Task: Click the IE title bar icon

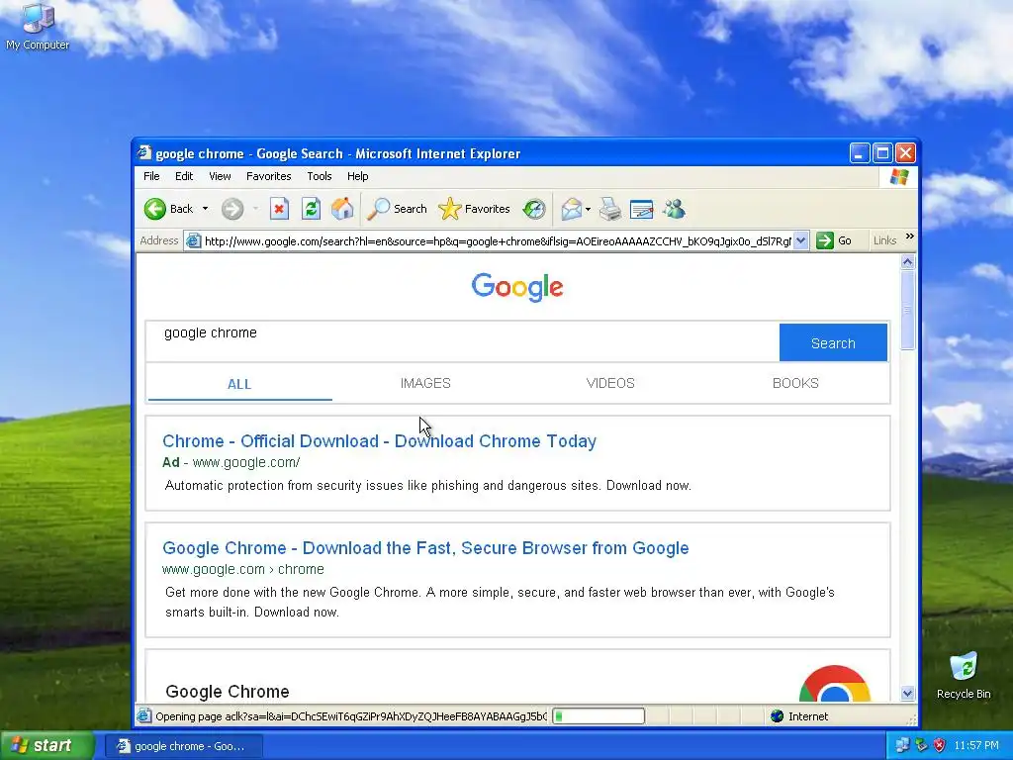Action: pyautogui.click(x=144, y=153)
